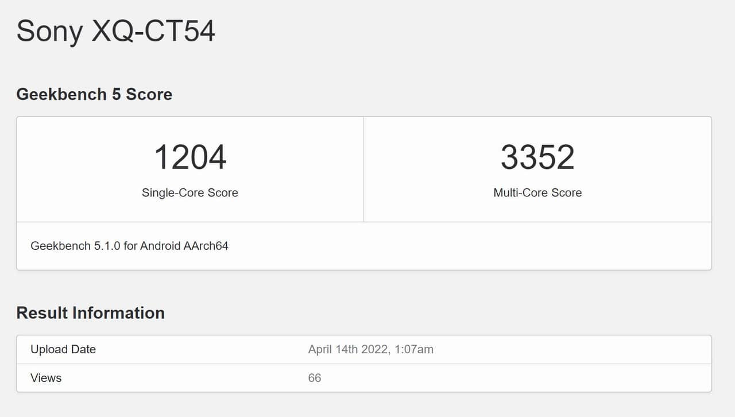Click the Views row label

[x=46, y=378]
